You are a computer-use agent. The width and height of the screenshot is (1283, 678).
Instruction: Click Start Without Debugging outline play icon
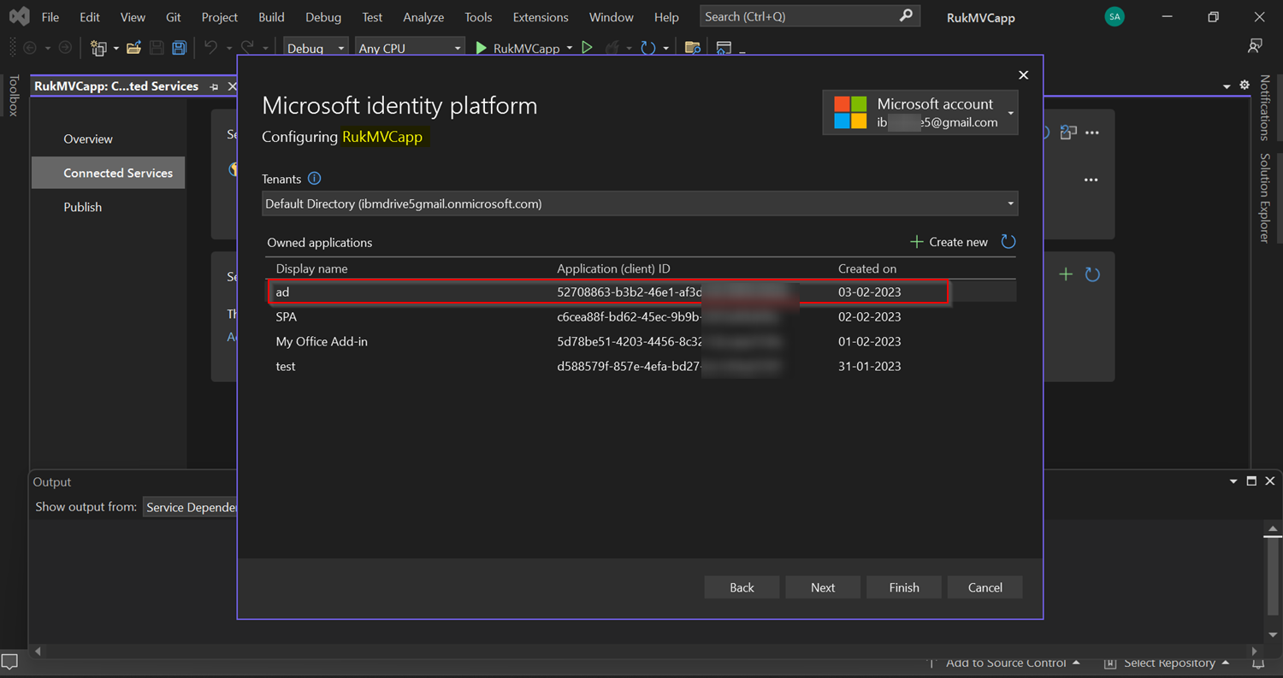pos(587,48)
